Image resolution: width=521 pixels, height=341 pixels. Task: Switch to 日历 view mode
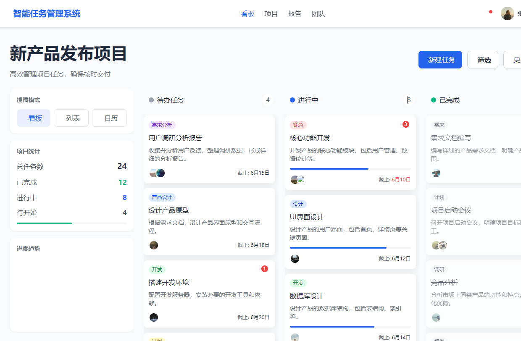tap(109, 118)
